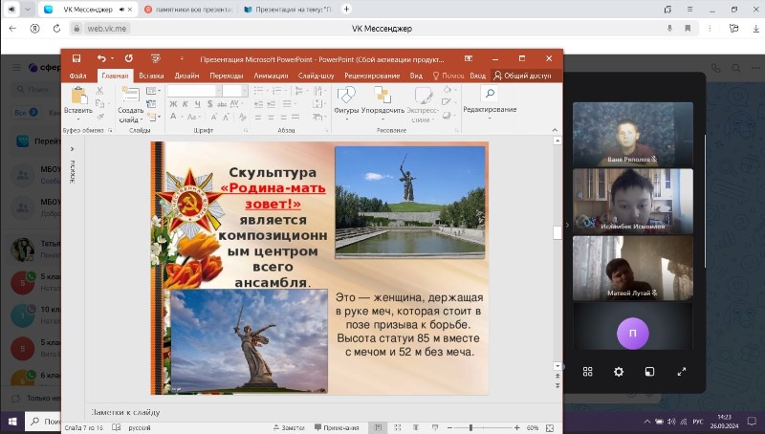This screenshot has width=765, height=434.
Task: Toggle strikethrough abc formatting
Action: [222, 104]
